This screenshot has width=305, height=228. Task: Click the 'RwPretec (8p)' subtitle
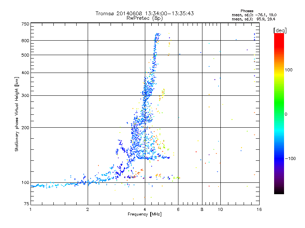coord(144,18)
